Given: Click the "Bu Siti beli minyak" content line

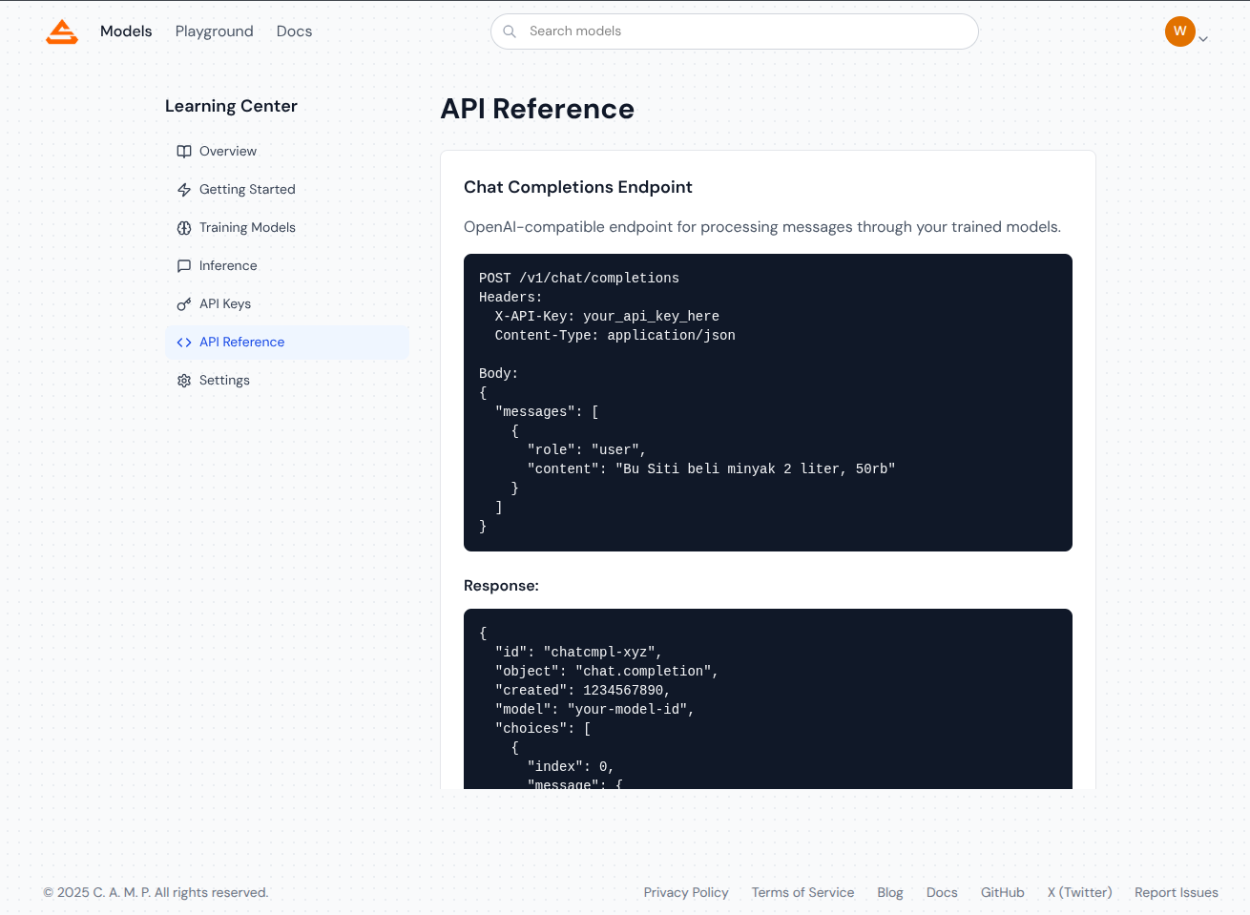Looking at the screenshot, I should point(711,468).
